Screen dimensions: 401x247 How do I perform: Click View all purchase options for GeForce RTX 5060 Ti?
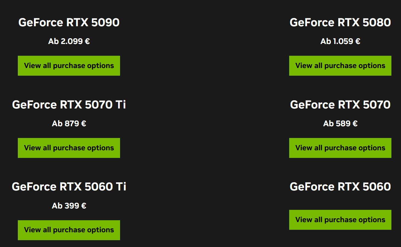69,230
